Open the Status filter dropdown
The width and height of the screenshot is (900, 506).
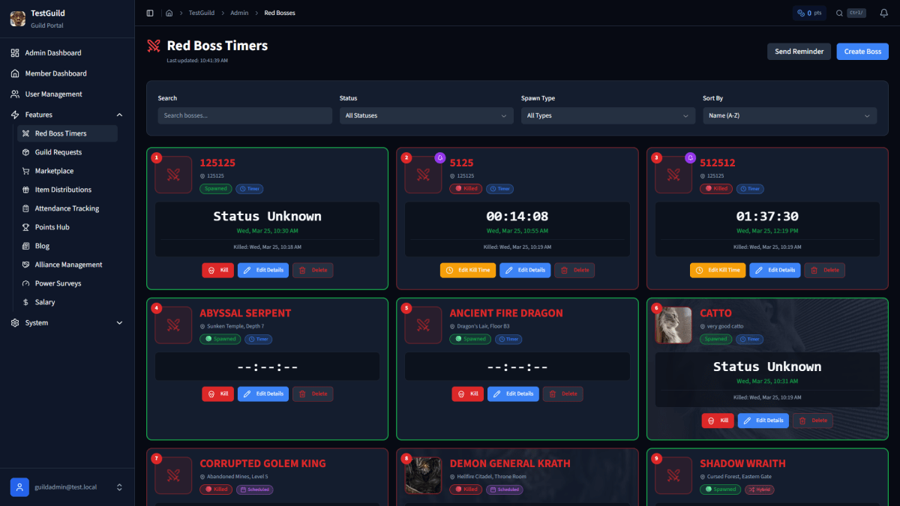coord(426,115)
